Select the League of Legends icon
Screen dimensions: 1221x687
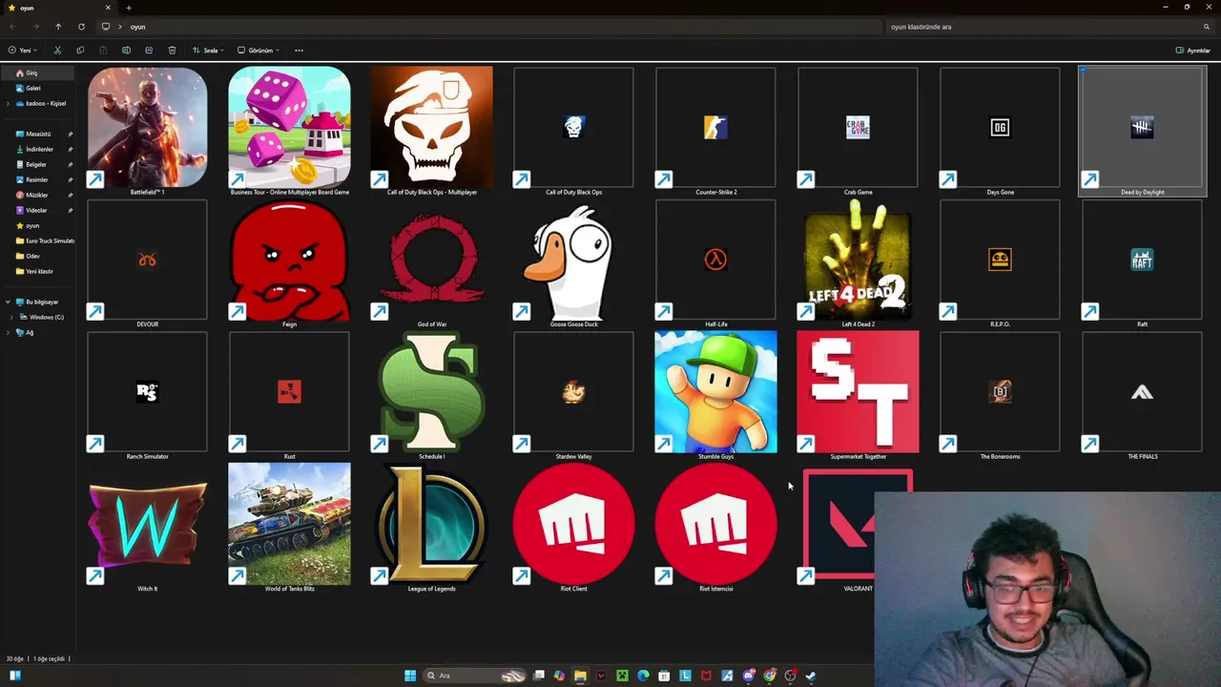click(431, 526)
